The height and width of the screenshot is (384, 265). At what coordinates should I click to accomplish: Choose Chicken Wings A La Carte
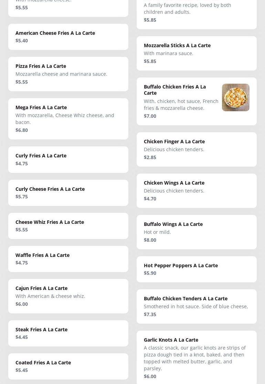tap(174, 183)
